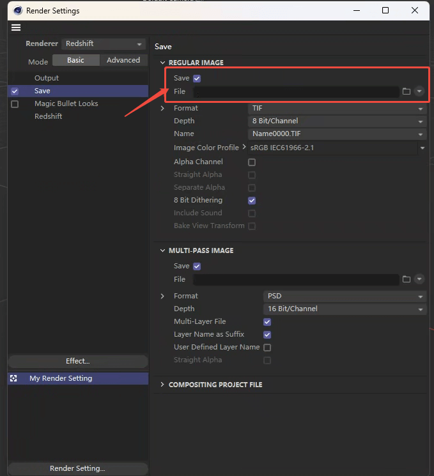
Task: Open the Image Color Profile dropdown arrow
Action: point(422,148)
